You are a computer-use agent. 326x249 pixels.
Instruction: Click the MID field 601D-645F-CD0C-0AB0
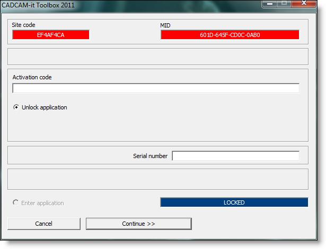pos(230,35)
